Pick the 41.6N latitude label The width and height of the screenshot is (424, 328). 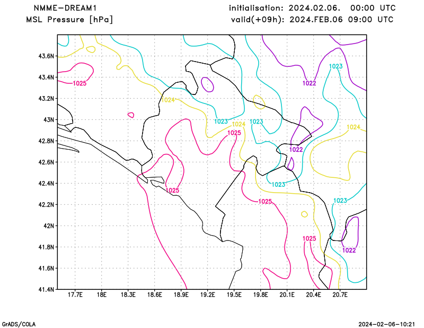[x=46, y=268]
